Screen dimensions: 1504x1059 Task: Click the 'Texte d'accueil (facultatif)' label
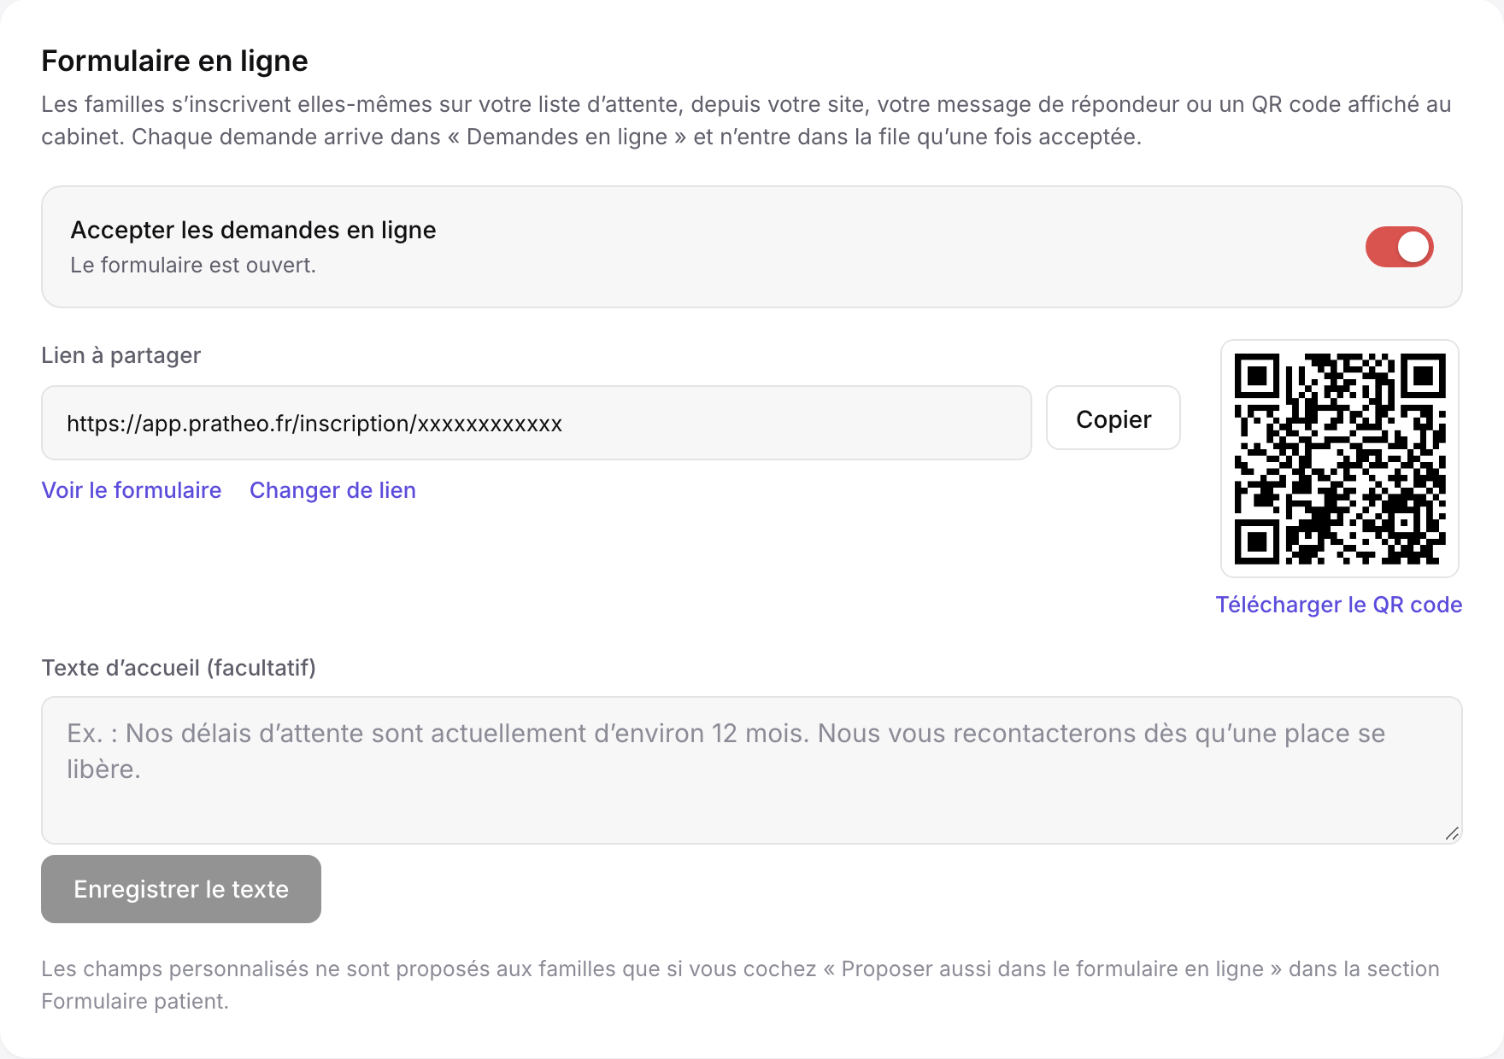click(x=179, y=668)
